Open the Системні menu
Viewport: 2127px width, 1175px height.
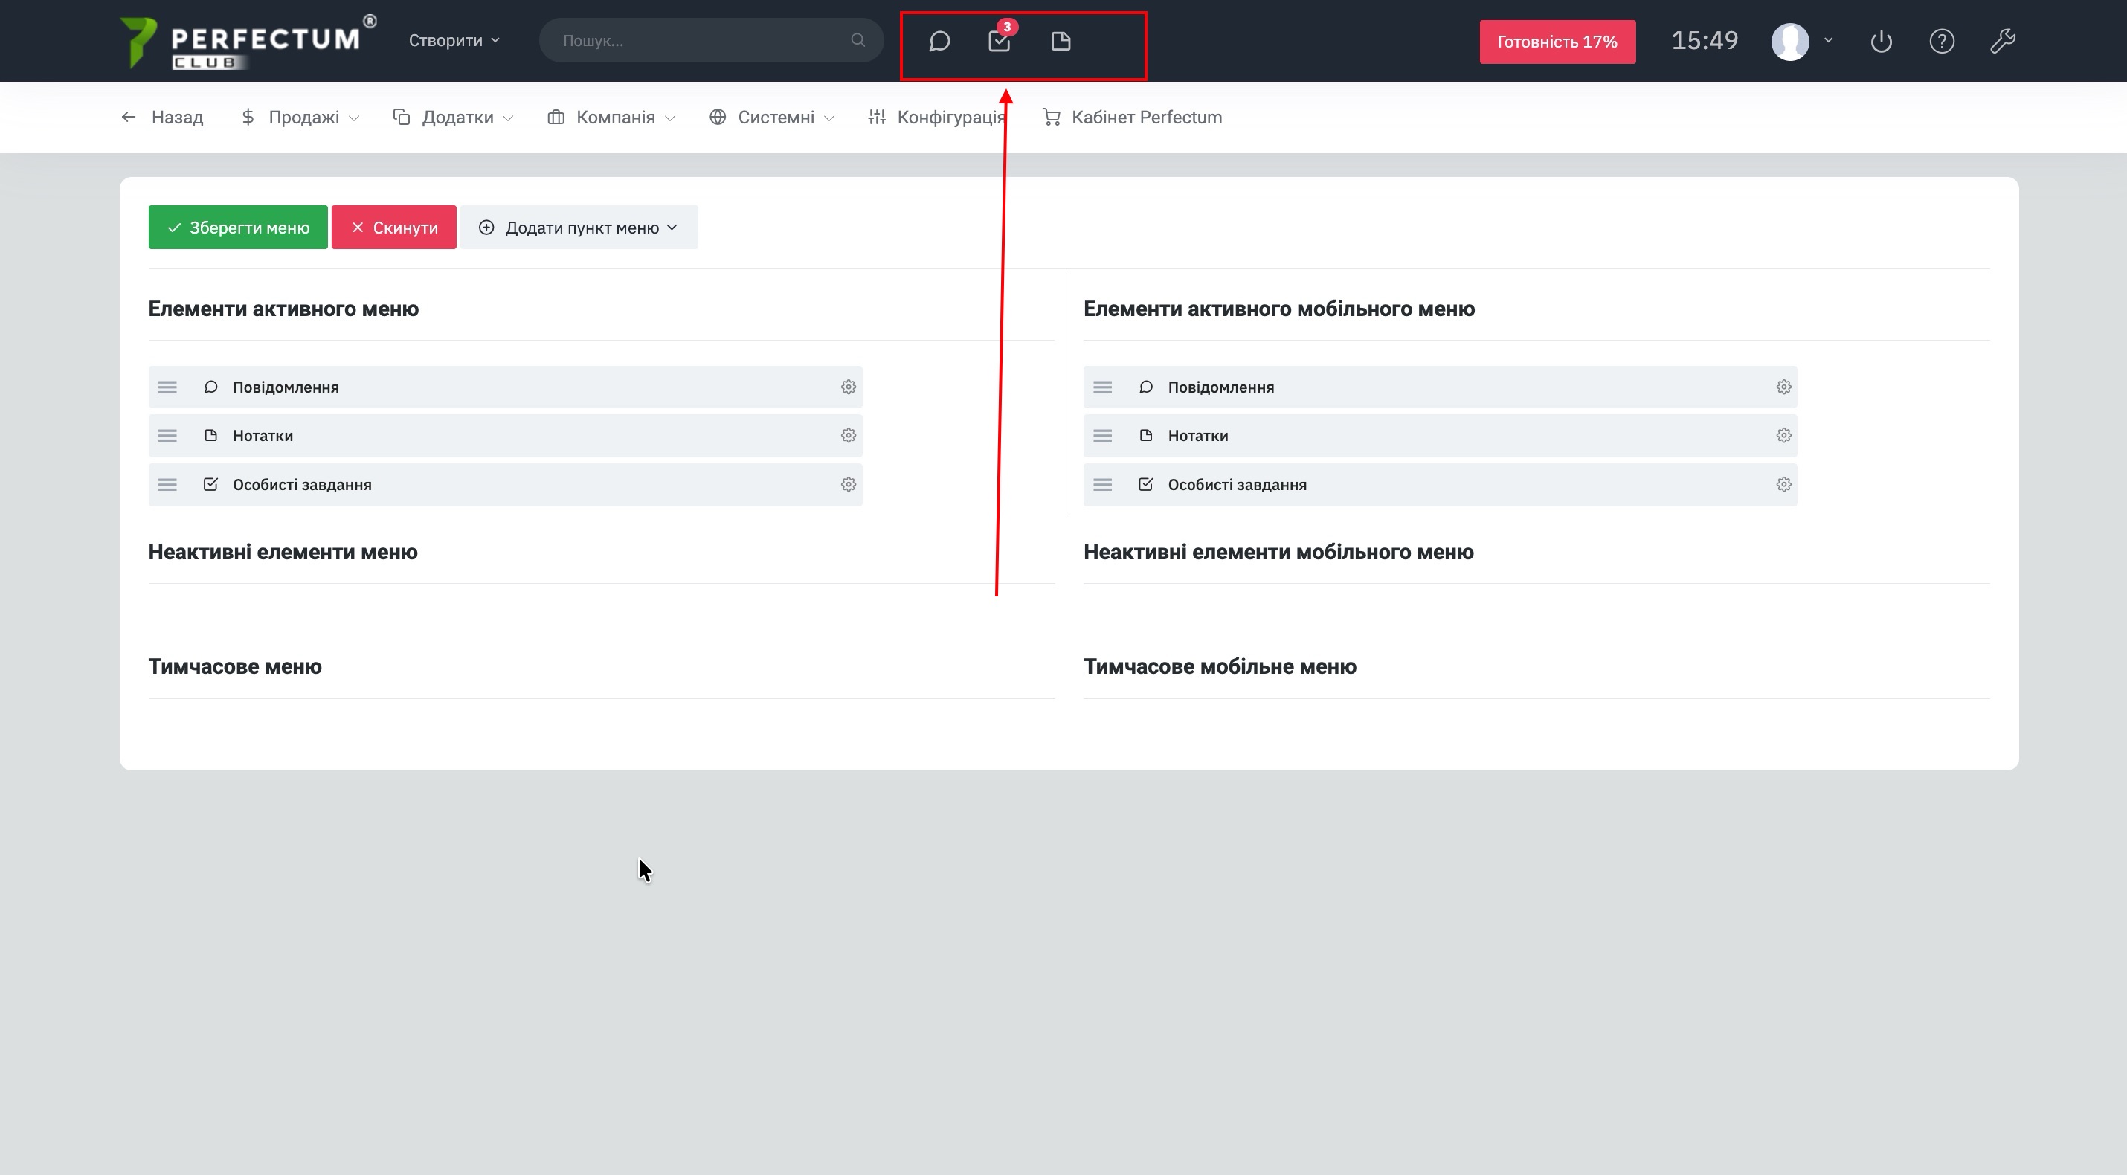coord(772,117)
